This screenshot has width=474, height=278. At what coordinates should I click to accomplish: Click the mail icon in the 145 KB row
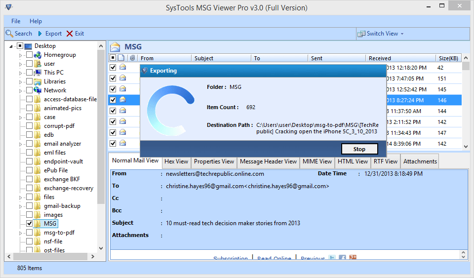click(x=123, y=89)
